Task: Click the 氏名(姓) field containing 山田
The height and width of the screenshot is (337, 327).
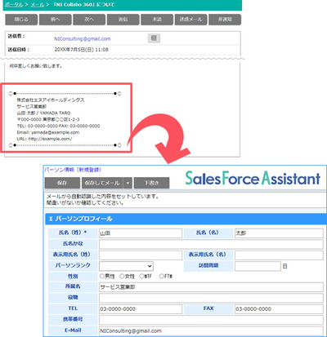Action: click(x=141, y=233)
